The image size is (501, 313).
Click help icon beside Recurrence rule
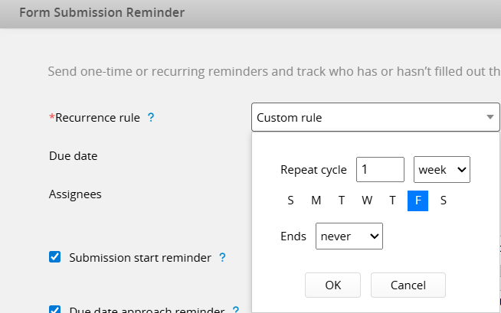[151, 118]
